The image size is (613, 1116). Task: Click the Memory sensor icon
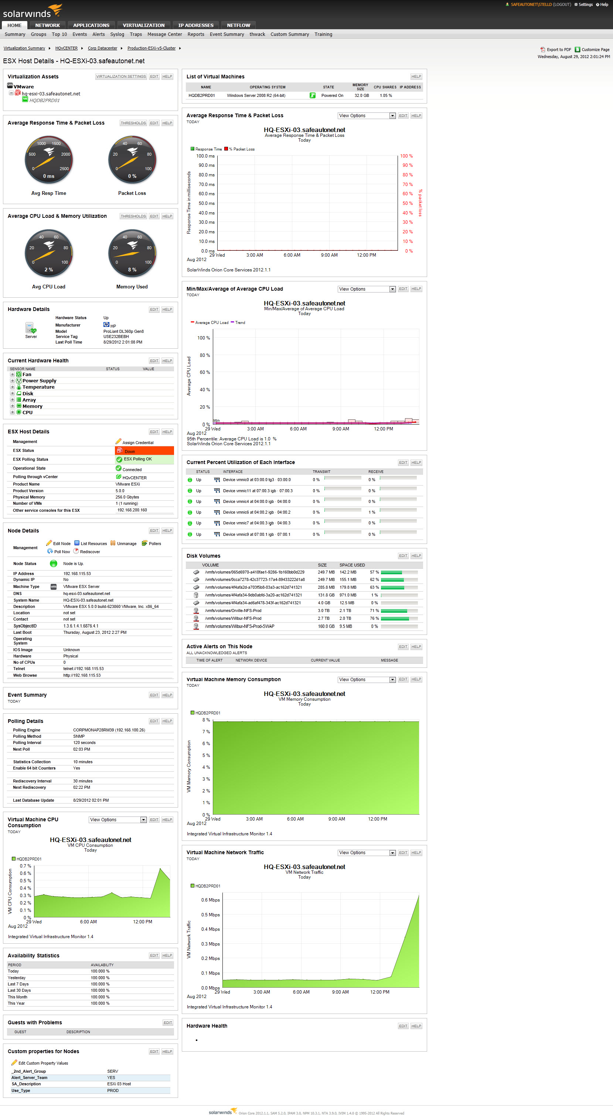coord(18,406)
